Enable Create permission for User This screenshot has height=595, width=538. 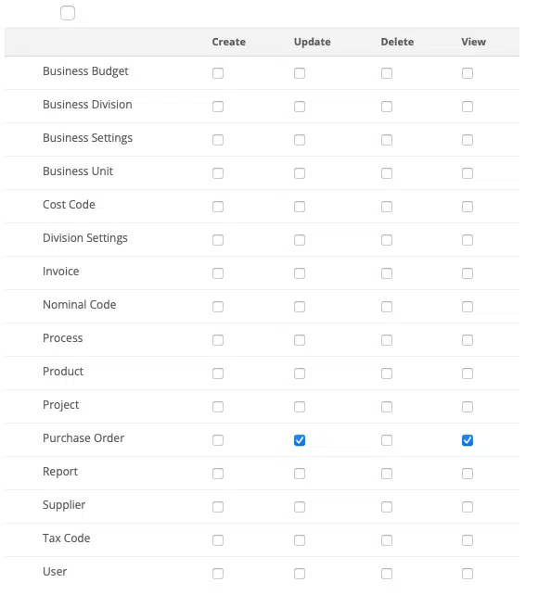[218, 574]
